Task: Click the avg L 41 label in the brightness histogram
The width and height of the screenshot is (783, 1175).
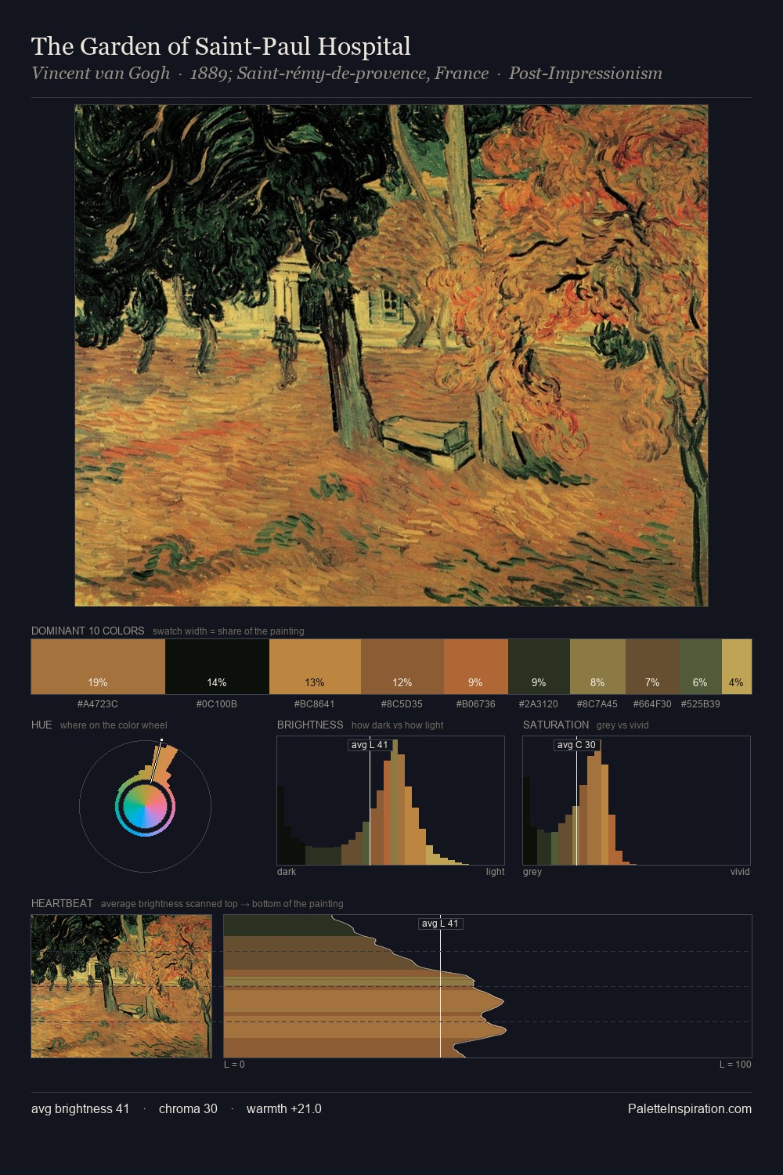Action: pos(370,745)
